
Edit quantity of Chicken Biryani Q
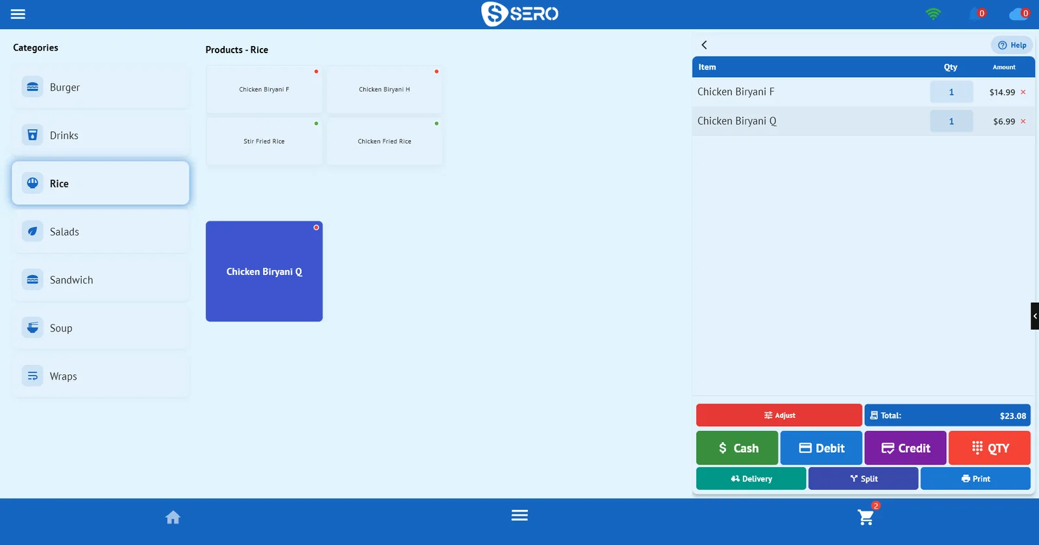click(951, 121)
